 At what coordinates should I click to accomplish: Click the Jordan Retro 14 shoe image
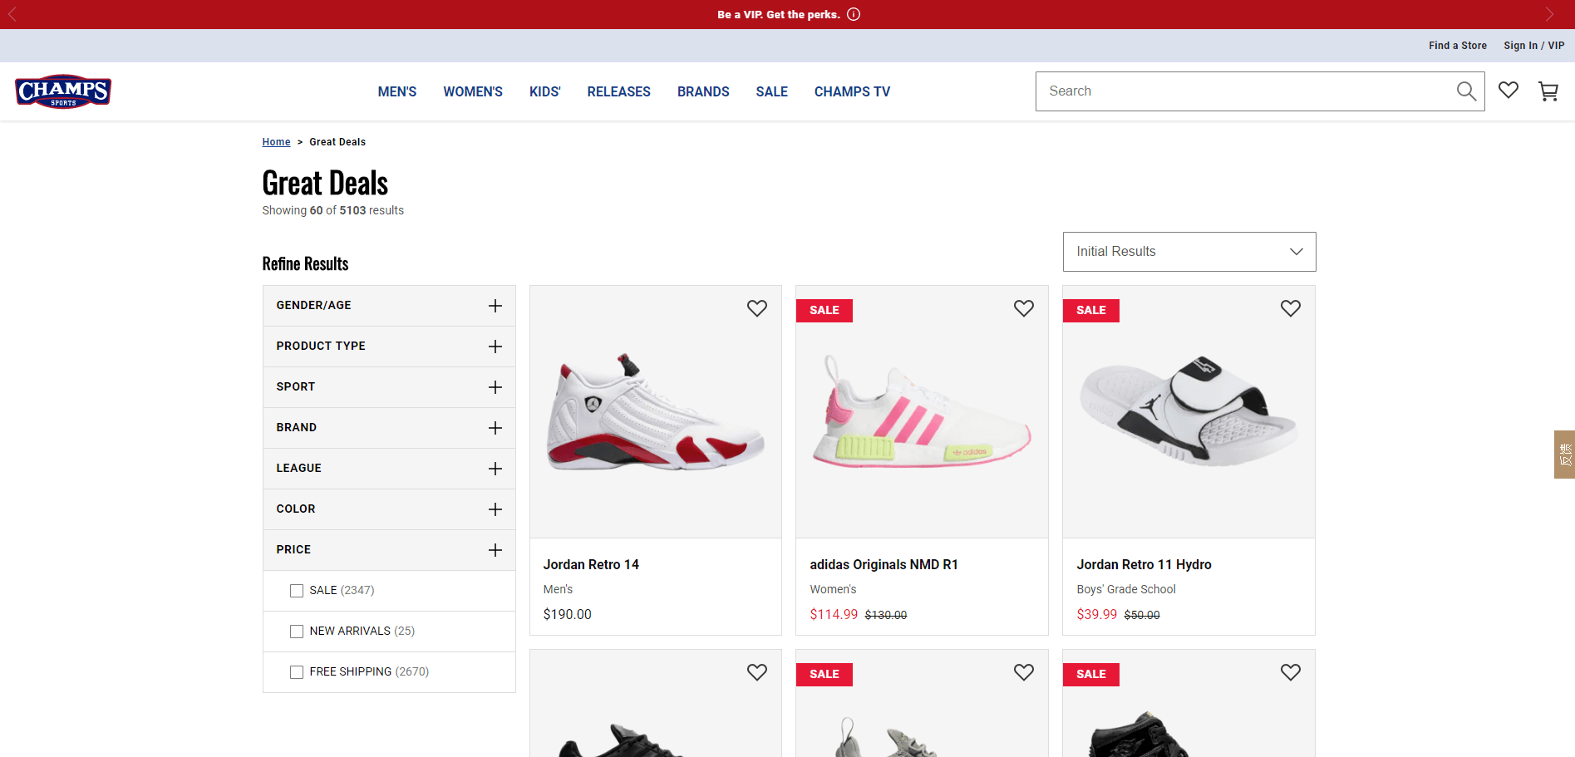pos(655,412)
